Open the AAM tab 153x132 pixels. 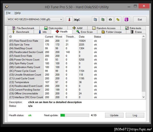coord(78,28)
